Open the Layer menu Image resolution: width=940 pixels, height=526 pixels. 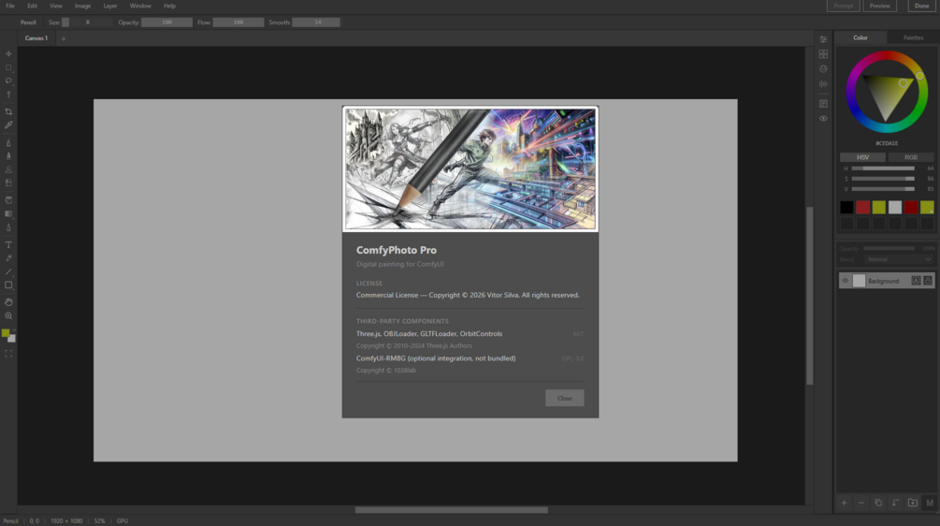click(110, 6)
